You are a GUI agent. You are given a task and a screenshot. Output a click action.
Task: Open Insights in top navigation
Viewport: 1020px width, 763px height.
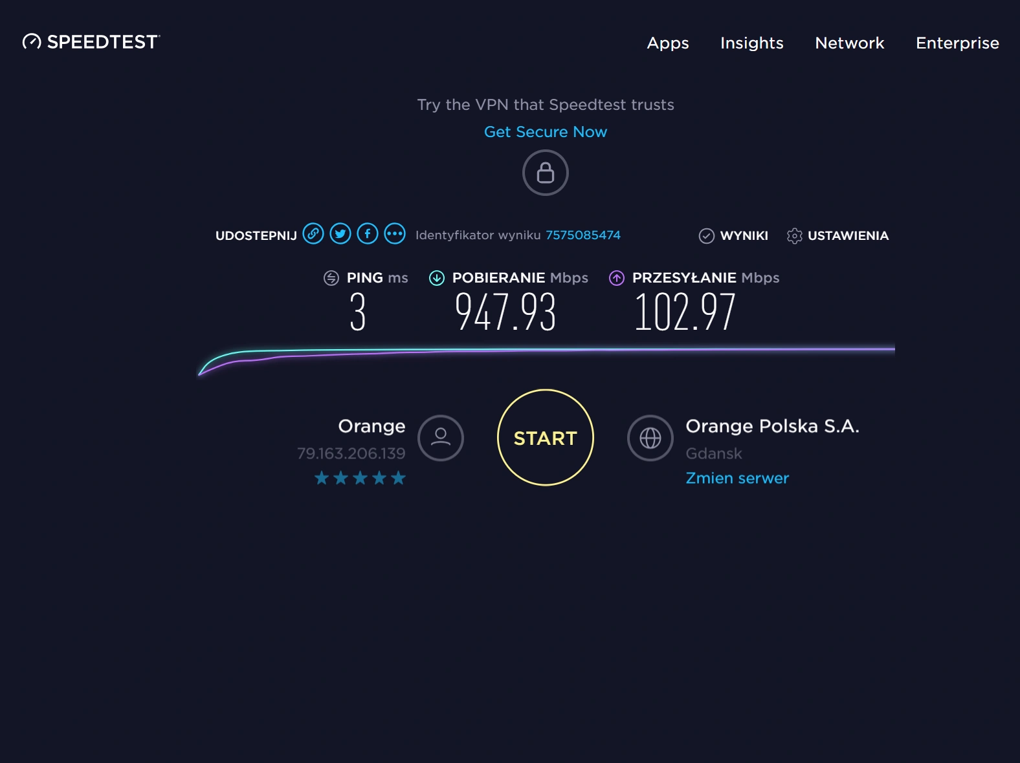[751, 43]
